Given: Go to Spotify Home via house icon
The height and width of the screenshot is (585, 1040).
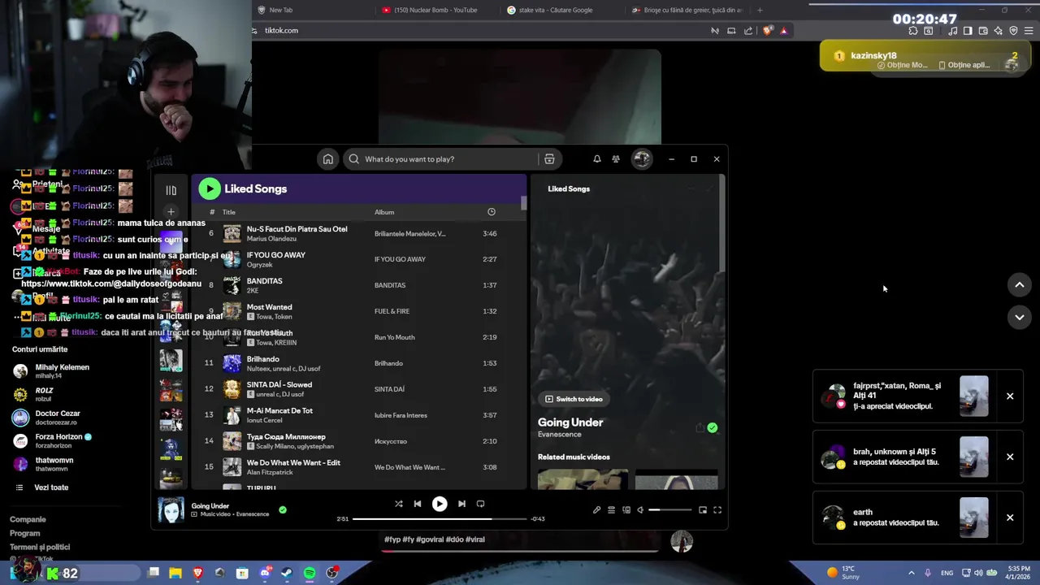Looking at the screenshot, I should point(327,159).
